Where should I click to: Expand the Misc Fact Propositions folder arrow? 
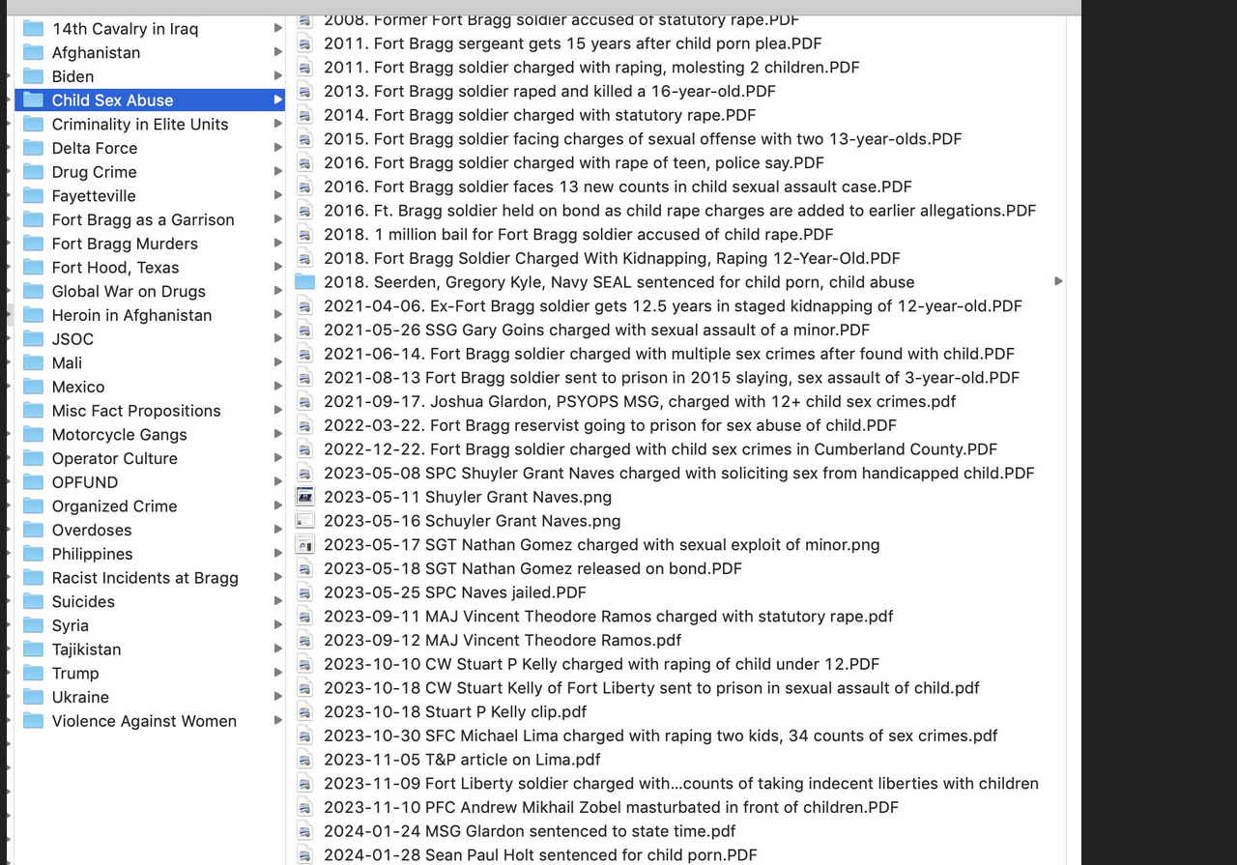[x=278, y=411]
